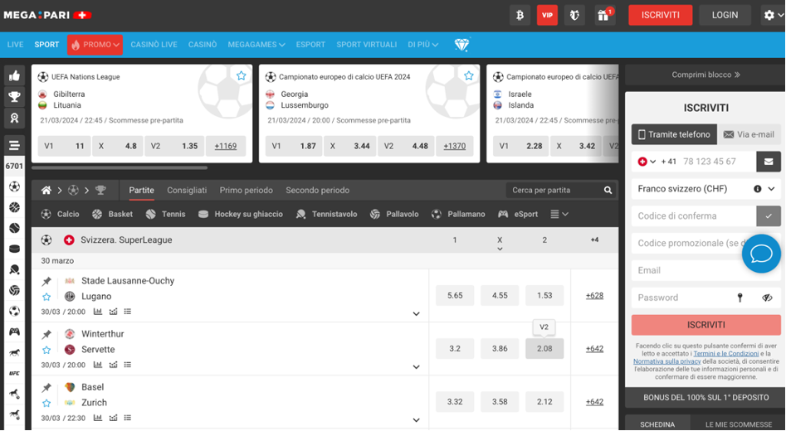
Task: Filter by Tennistavolo sport
Action: [326, 214]
